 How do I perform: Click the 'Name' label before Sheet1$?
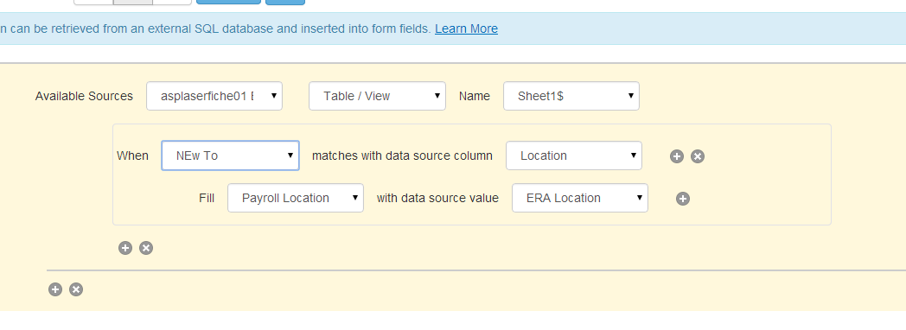pos(475,97)
